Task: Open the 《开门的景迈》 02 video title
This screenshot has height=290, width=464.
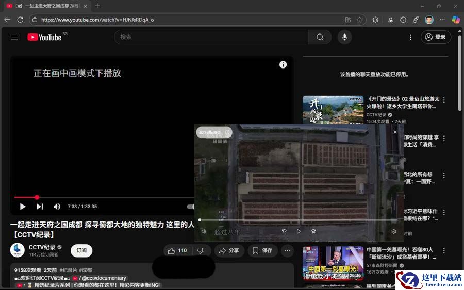Action: [403, 103]
